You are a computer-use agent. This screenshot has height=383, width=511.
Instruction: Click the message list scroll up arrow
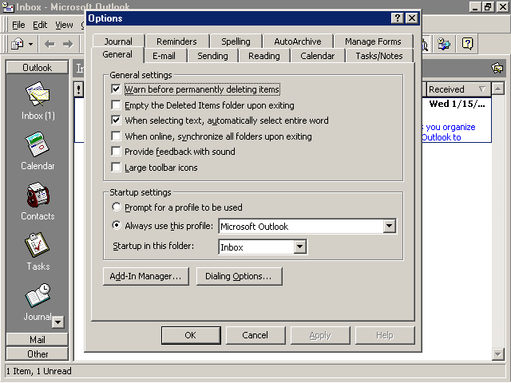(498, 89)
